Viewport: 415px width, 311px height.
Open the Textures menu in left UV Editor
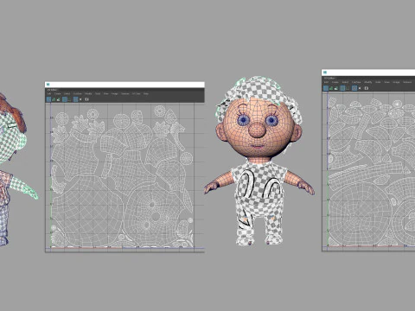(x=125, y=93)
